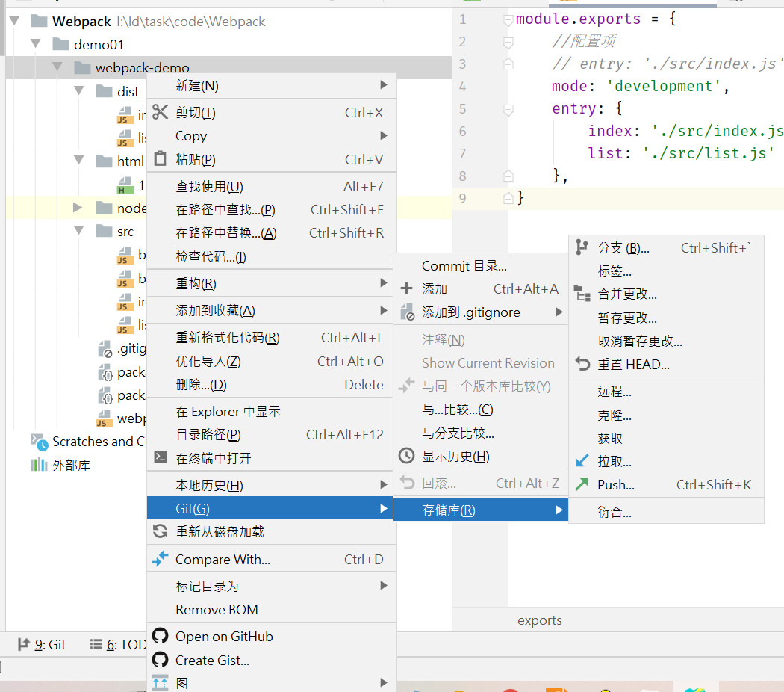Click the terminal icon beside 在终端中打开
This screenshot has height=692, width=784.
pyautogui.click(x=161, y=457)
